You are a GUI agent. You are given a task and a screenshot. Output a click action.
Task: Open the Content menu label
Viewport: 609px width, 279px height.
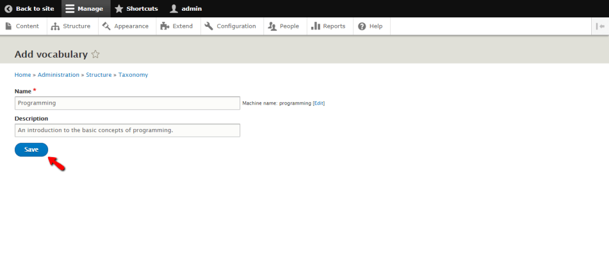[27, 26]
